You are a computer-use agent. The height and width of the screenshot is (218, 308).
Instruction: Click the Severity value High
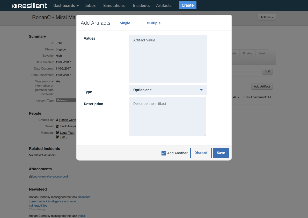59,56
